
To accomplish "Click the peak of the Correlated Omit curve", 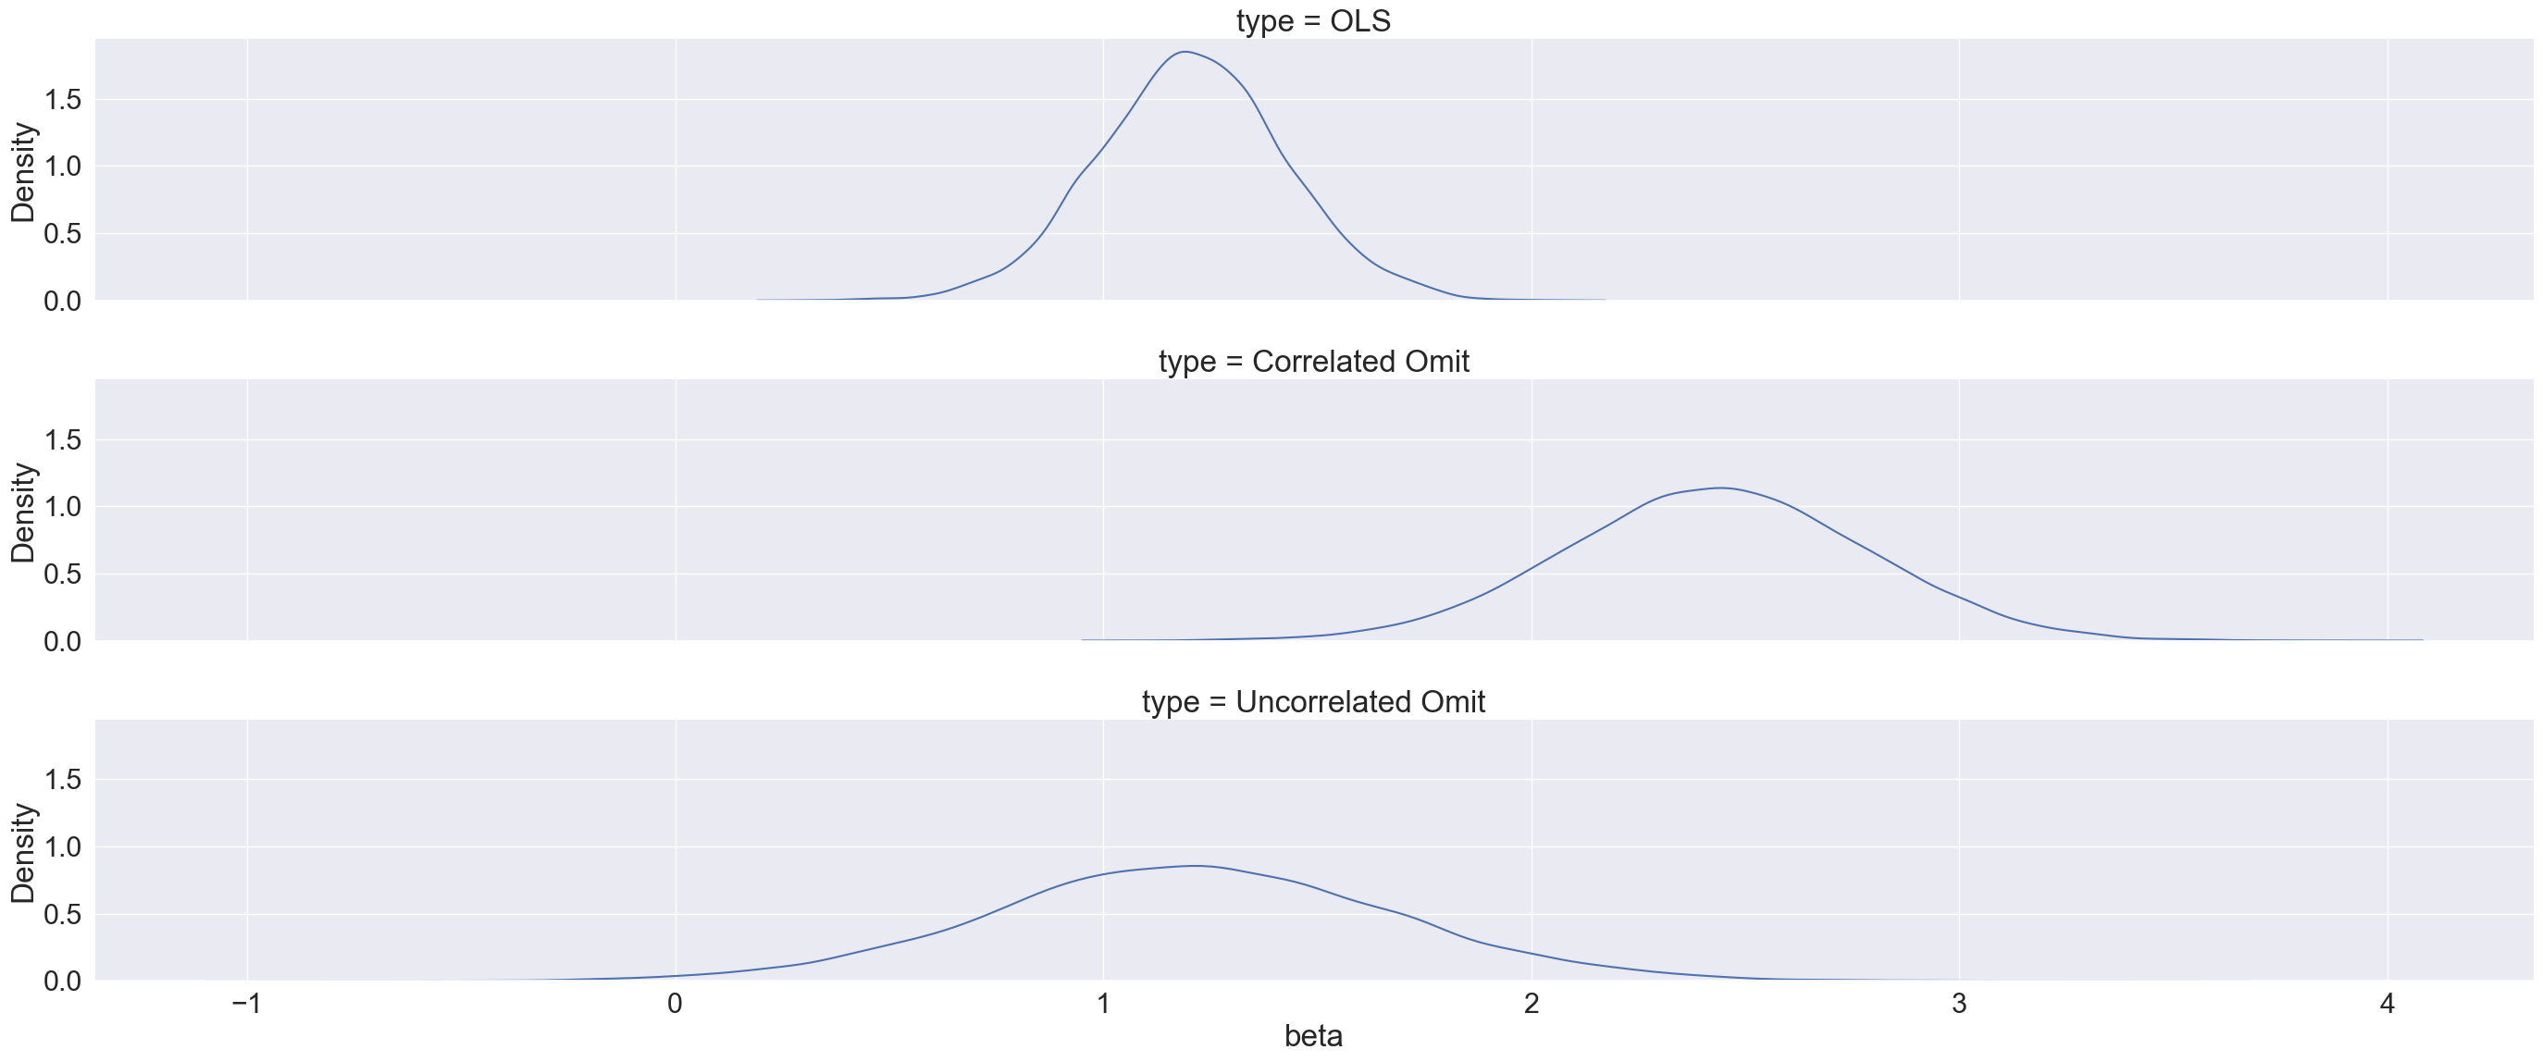I will (1720, 488).
